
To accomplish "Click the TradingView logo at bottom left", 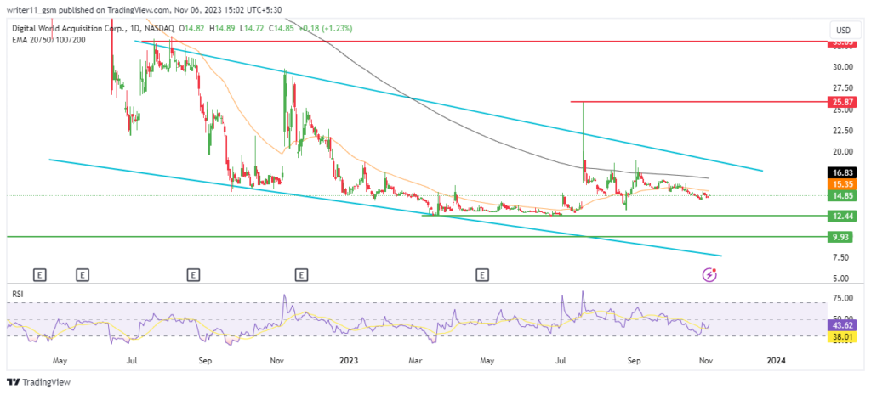I will [38, 382].
